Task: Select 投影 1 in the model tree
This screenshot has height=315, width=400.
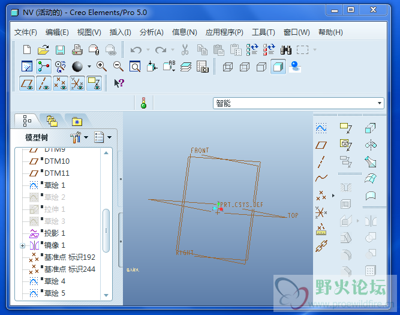Action: coord(55,233)
